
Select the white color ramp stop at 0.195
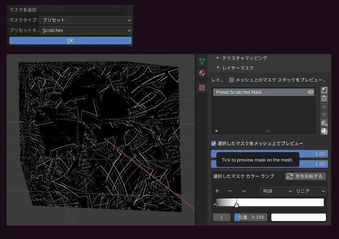pyautogui.click(x=237, y=205)
